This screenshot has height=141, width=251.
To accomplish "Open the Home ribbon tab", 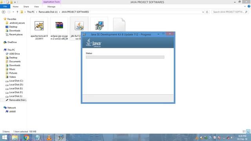I will click(16, 7).
